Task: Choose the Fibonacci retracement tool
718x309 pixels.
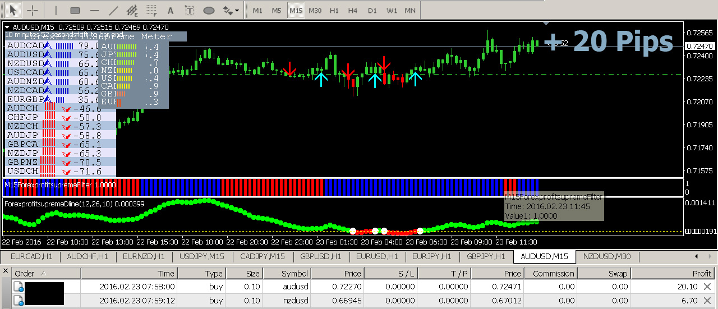Action: (151, 10)
